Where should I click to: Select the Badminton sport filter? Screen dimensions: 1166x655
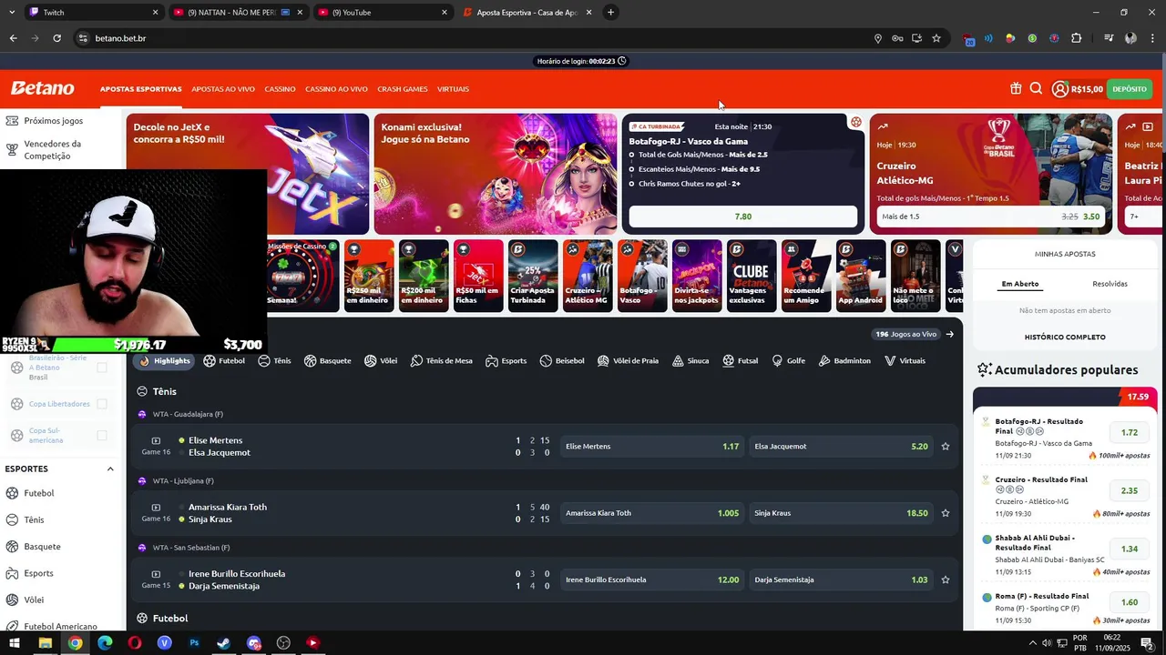844,361
